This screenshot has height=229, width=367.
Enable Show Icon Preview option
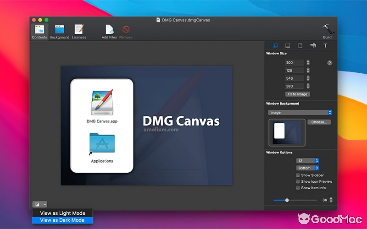298,181
